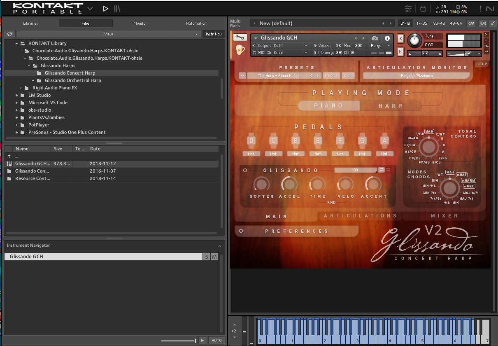Mute the Glissando GCH instrument

pos(400,51)
